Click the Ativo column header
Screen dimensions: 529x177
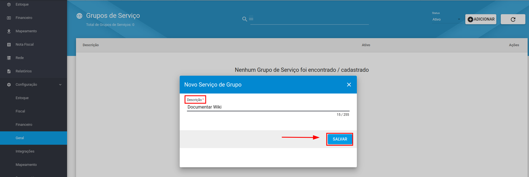pyautogui.click(x=366, y=45)
